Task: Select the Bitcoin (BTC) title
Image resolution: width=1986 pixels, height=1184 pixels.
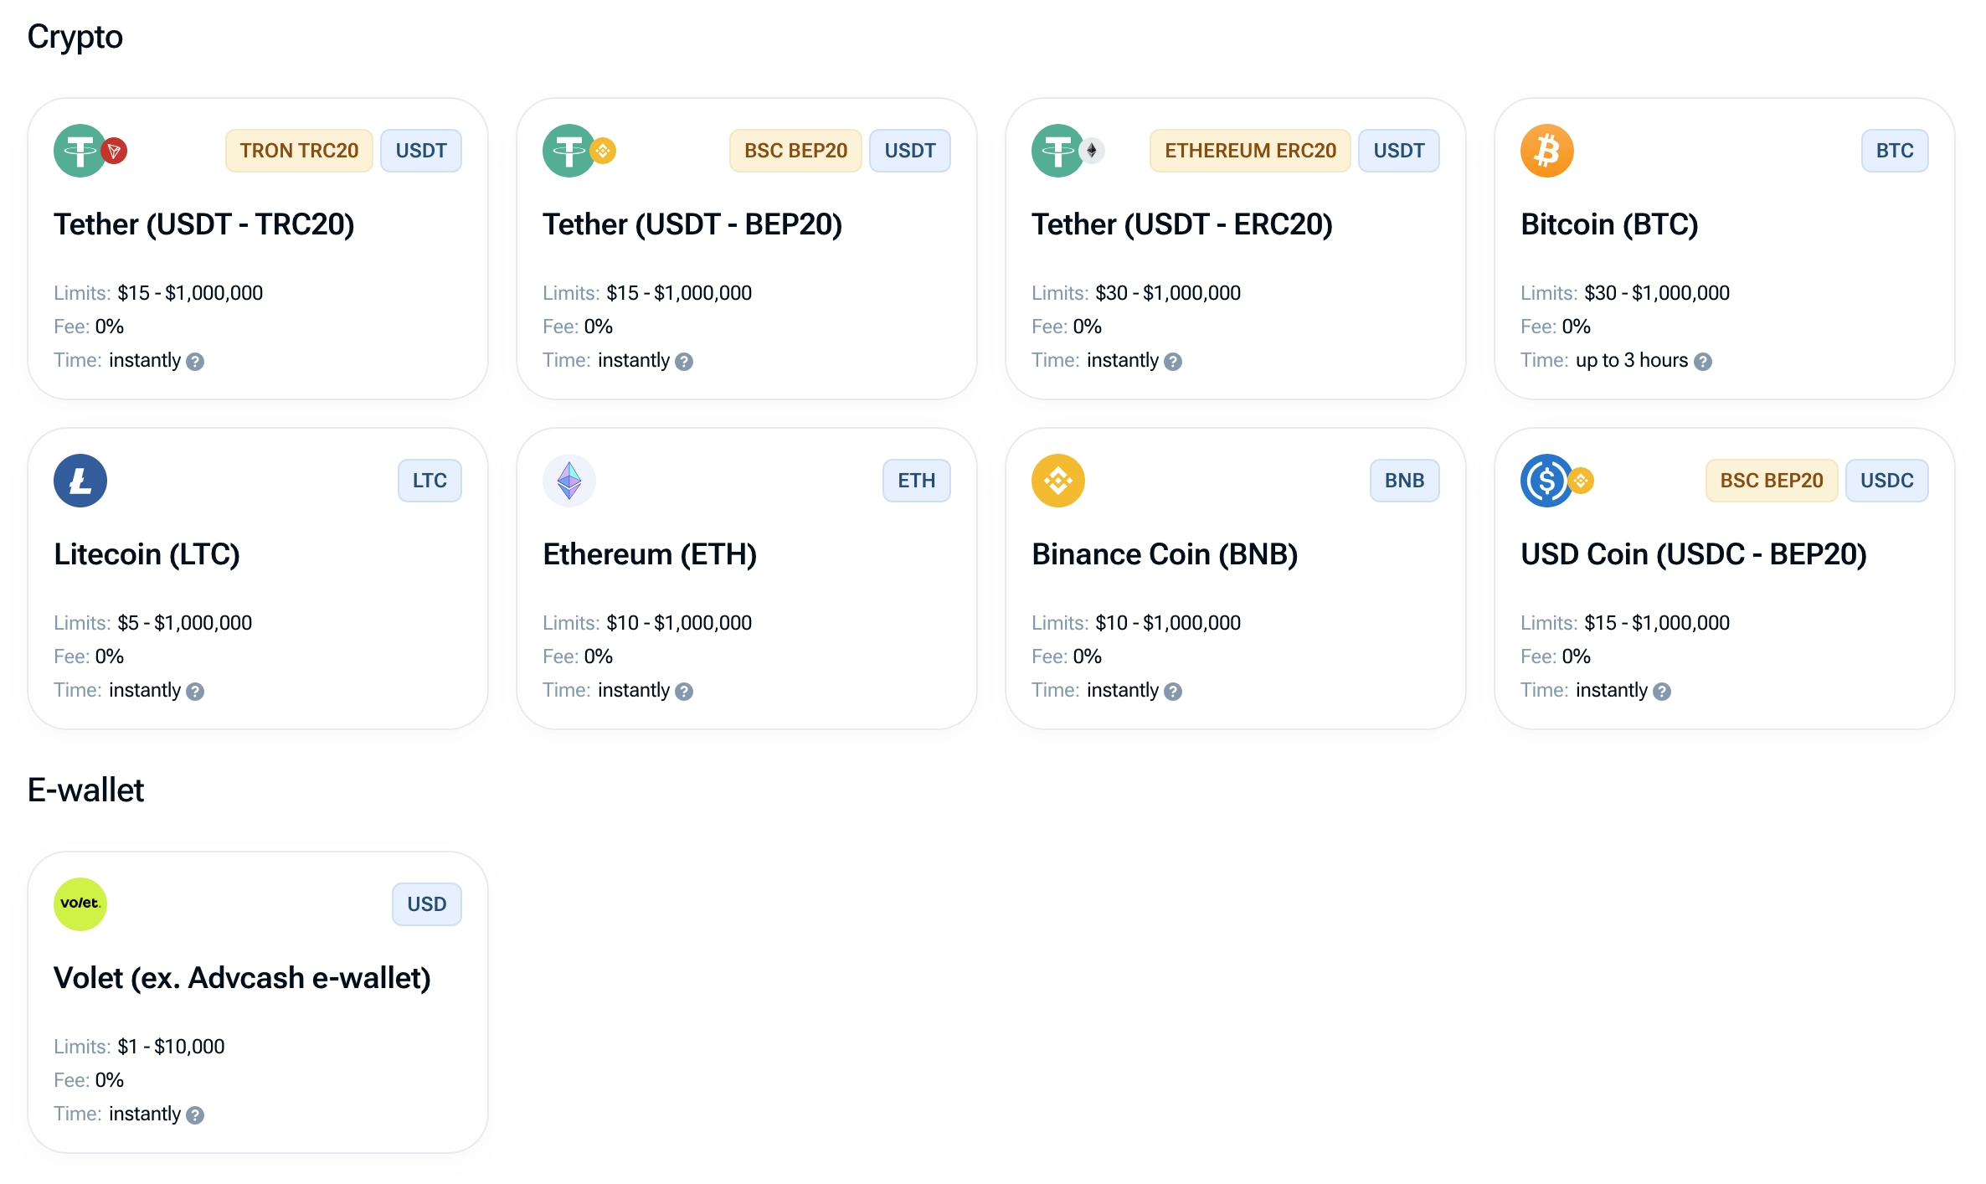Action: tap(1609, 224)
